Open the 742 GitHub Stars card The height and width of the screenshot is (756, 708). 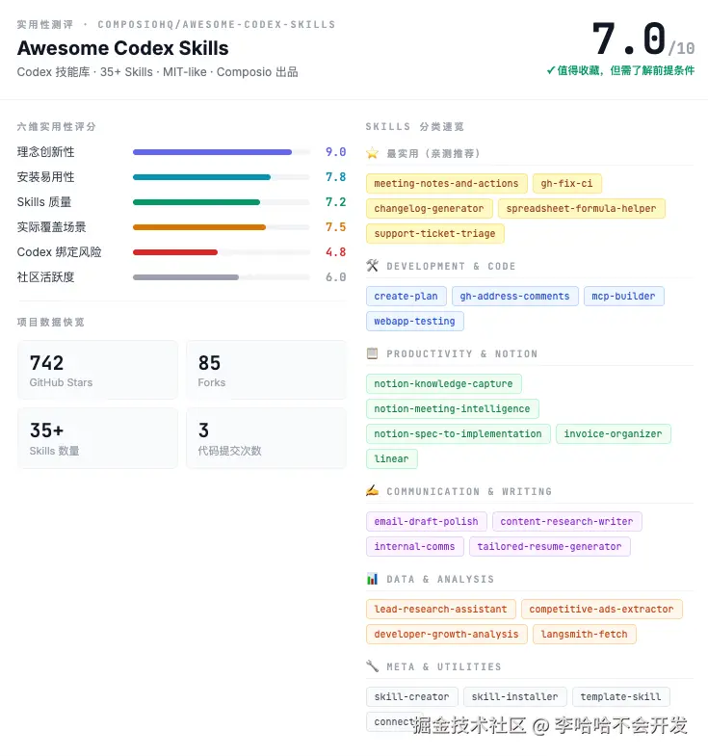pyautogui.click(x=97, y=370)
